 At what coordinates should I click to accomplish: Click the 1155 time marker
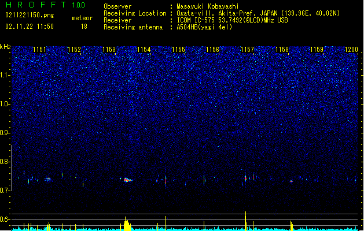point(178,49)
